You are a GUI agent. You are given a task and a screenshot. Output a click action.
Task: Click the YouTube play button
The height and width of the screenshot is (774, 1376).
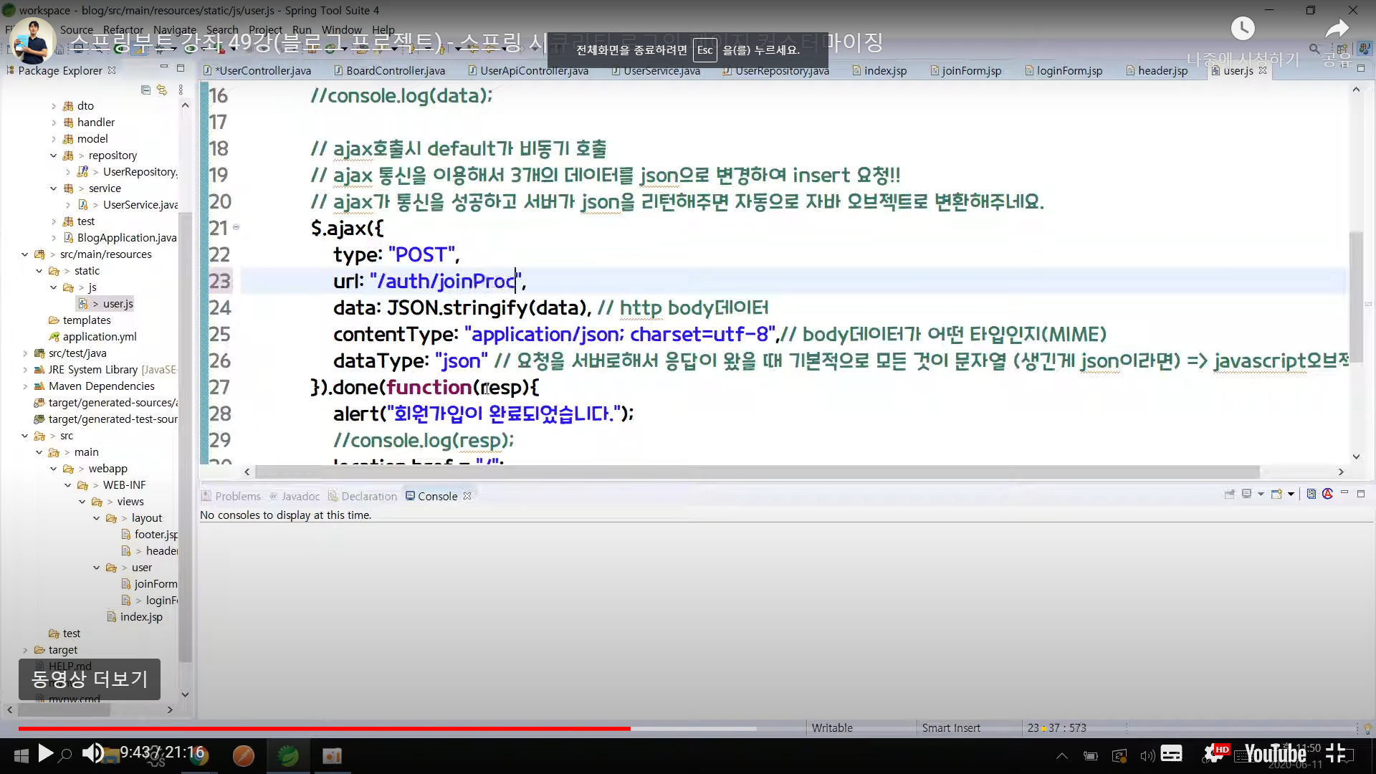point(45,753)
